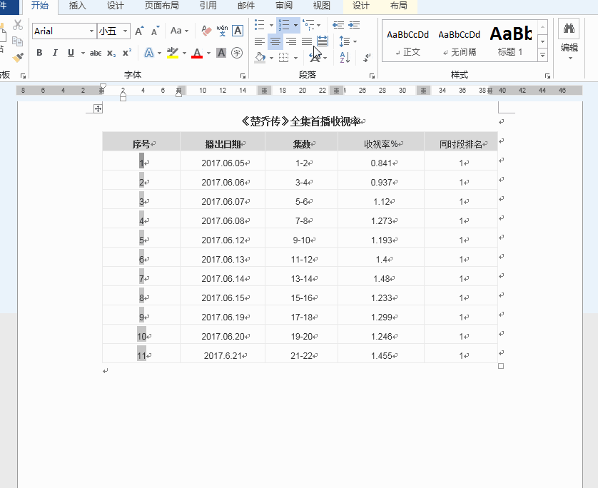Click the Increase Indent icon
598x488 pixels.
coord(353,25)
